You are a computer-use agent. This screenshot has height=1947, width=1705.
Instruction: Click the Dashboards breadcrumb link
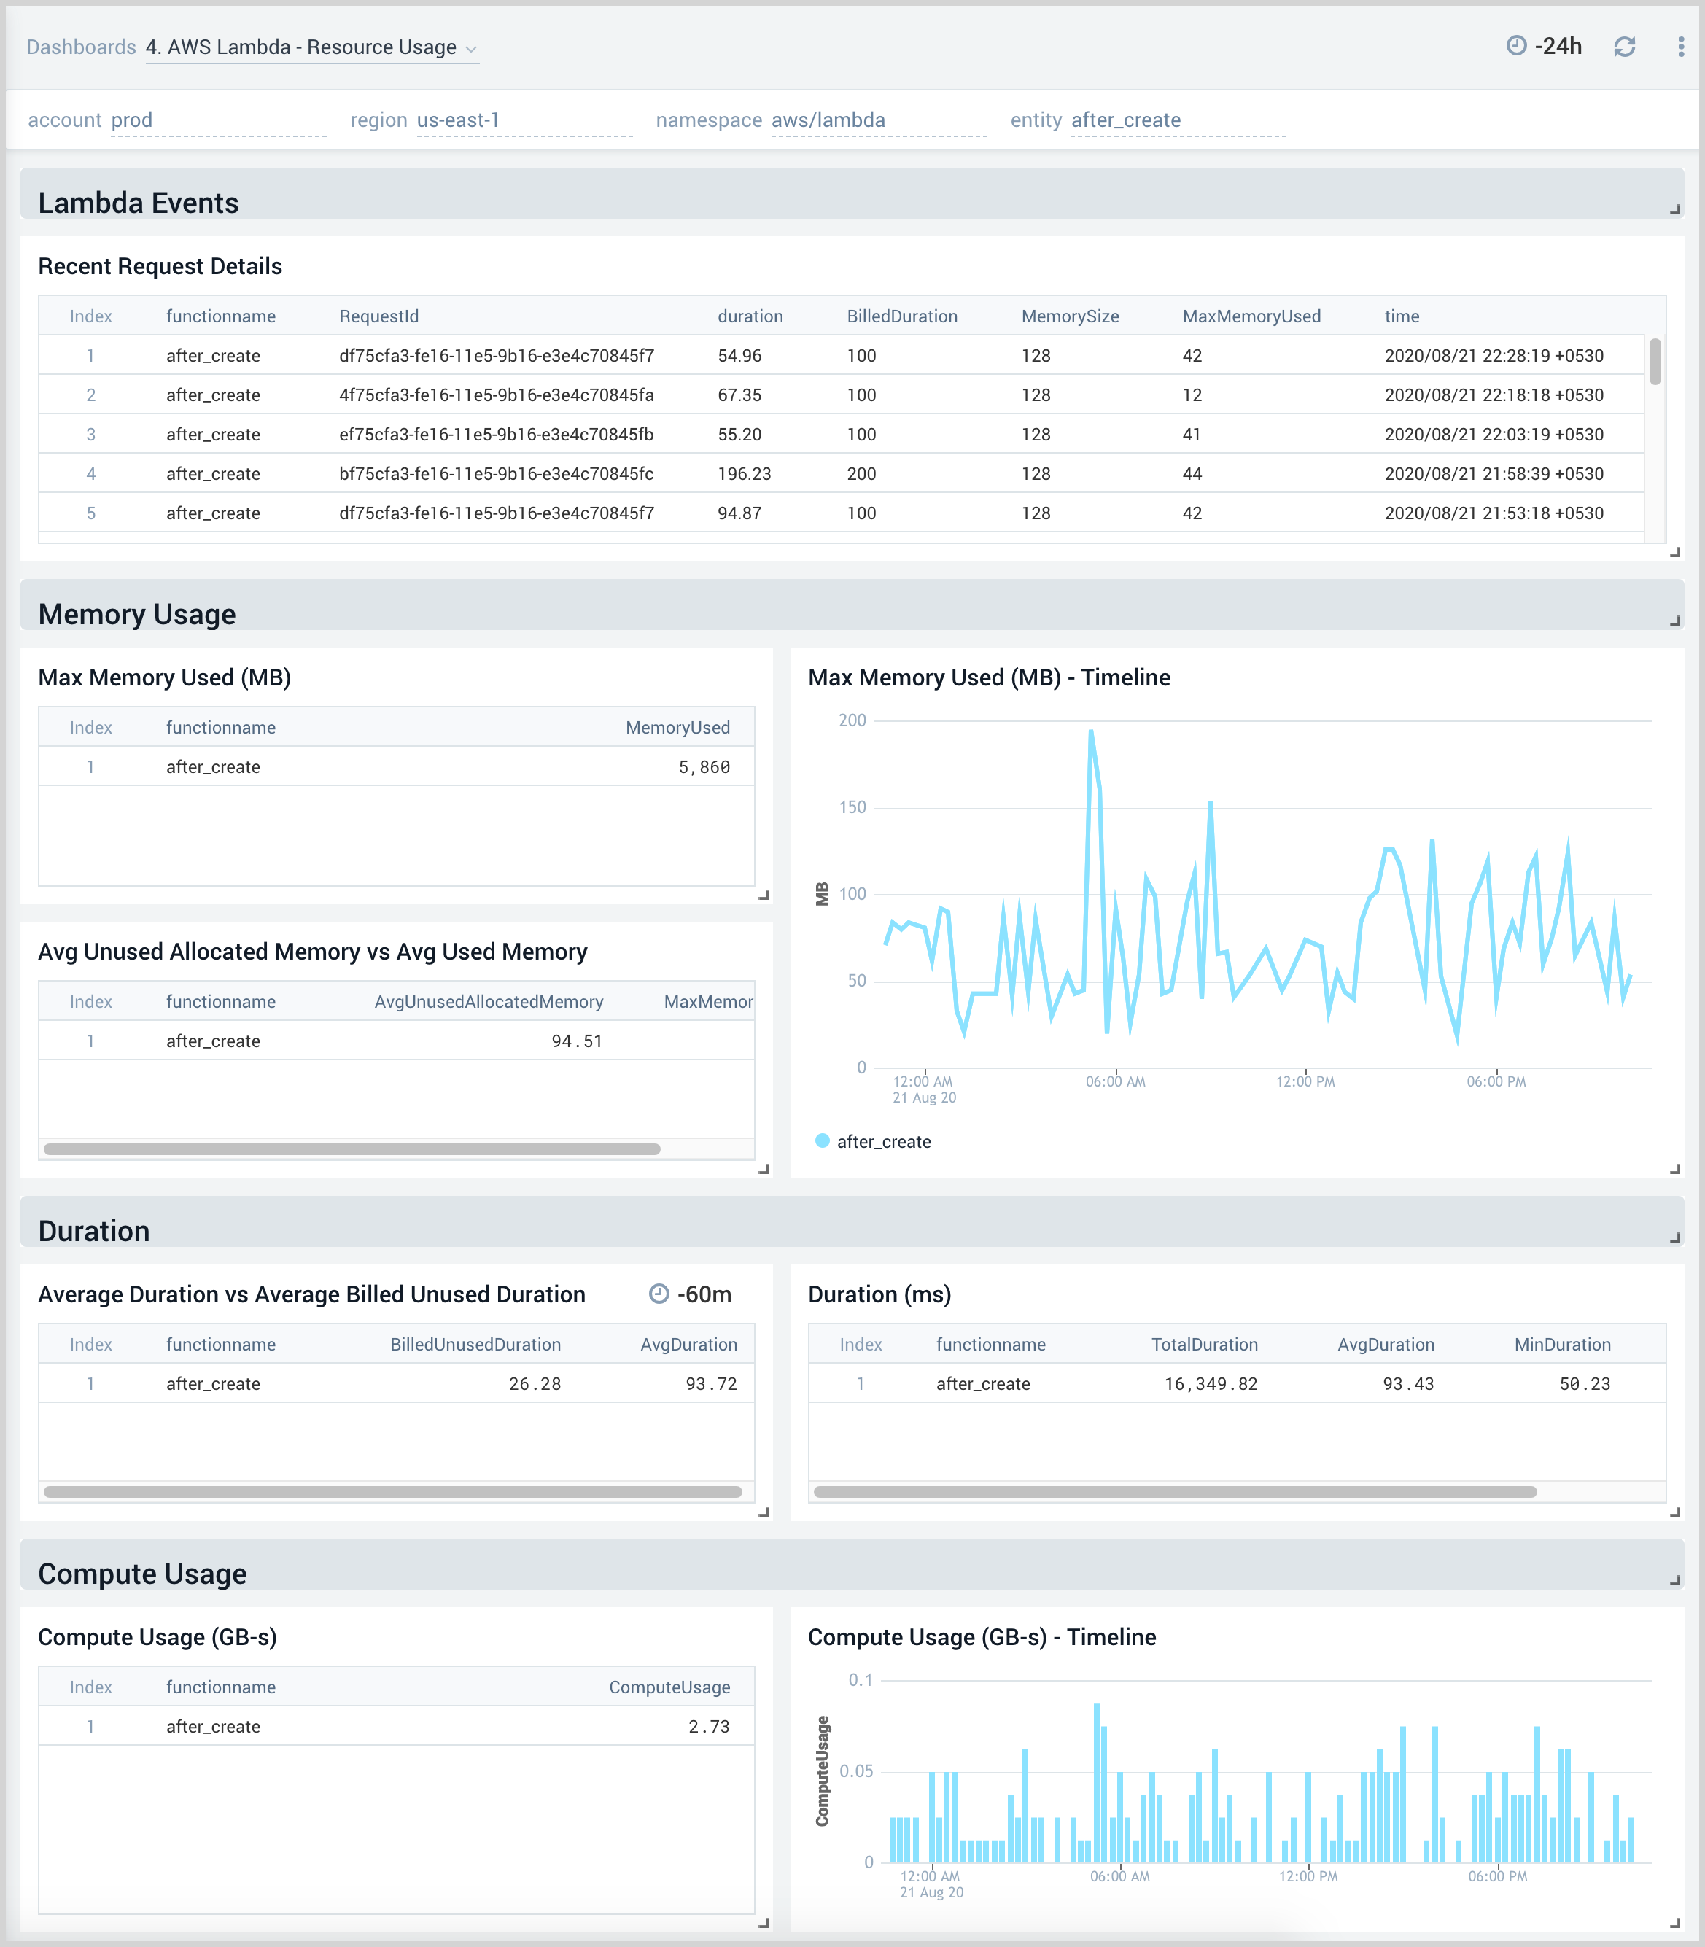81,46
